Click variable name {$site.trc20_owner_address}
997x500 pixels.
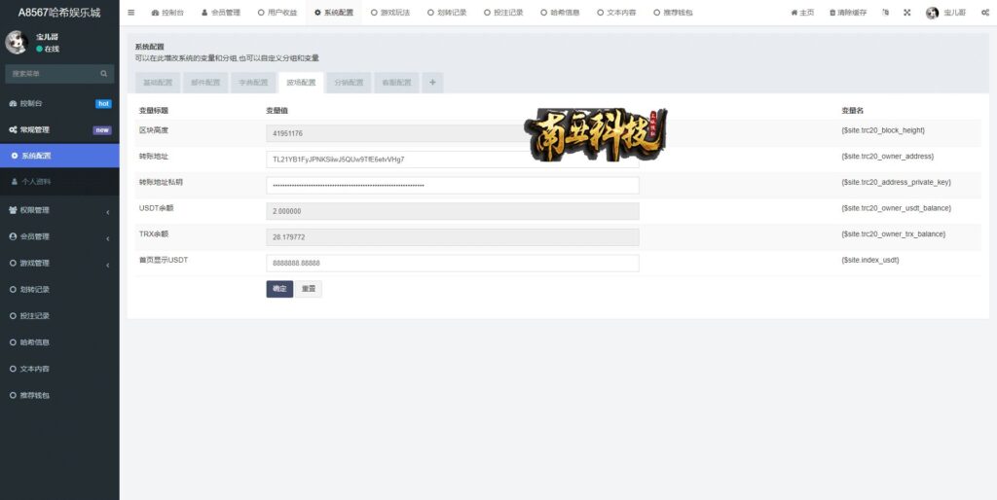coord(887,157)
